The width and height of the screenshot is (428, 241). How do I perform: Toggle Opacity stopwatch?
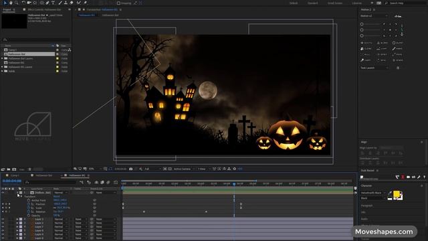29,216
